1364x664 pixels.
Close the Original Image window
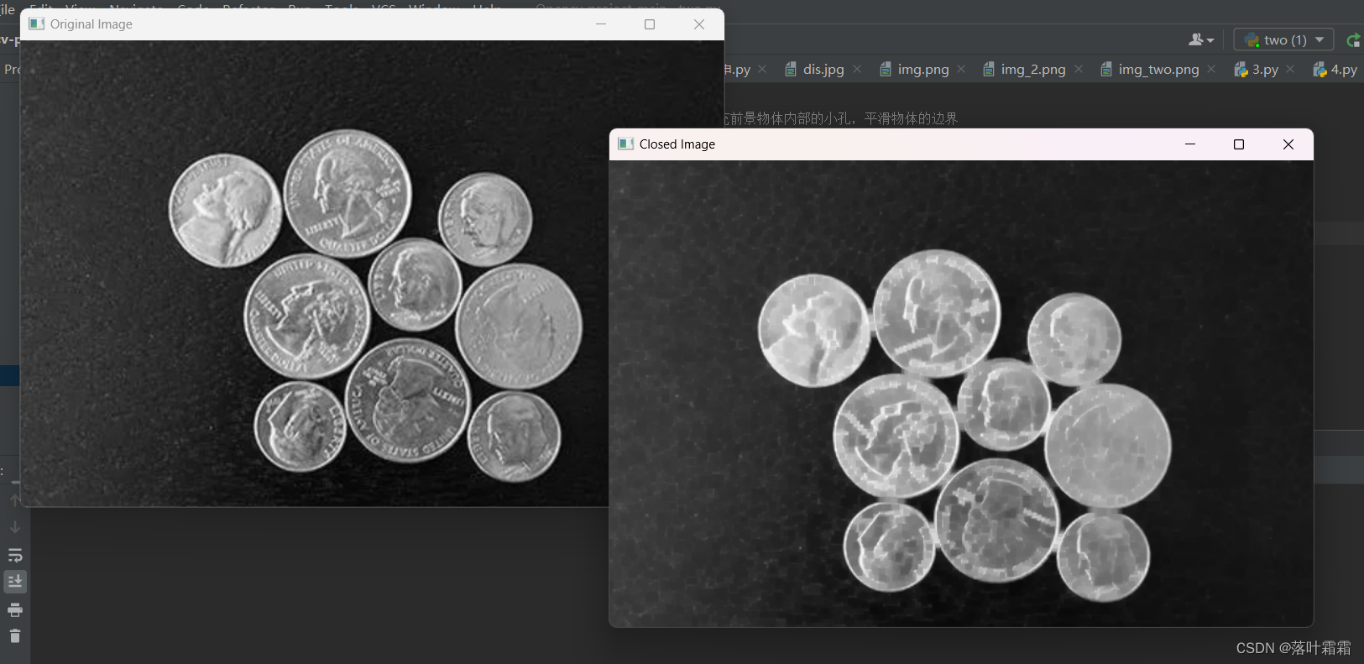pyautogui.click(x=699, y=24)
